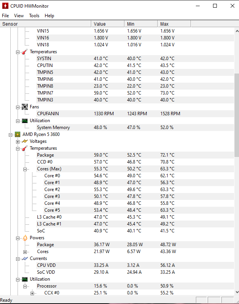Viewport: 239px width, 304px height.
Task: Open the View menu
Action: [x=19, y=16]
